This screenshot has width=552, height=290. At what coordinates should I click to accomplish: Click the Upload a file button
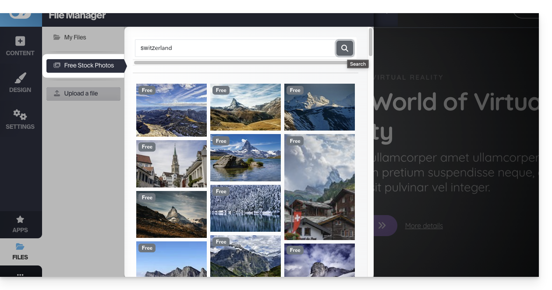point(83,93)
